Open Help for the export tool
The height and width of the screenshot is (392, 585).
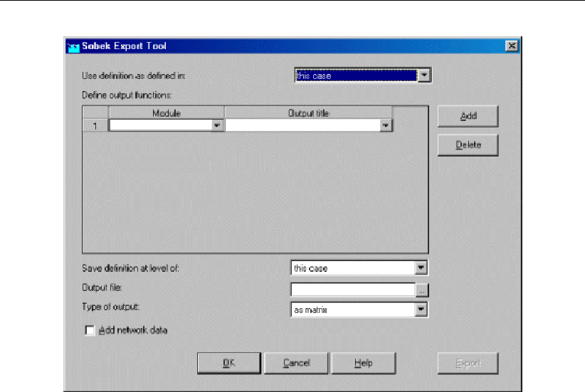pyautogui.click(x=364, y=363)
